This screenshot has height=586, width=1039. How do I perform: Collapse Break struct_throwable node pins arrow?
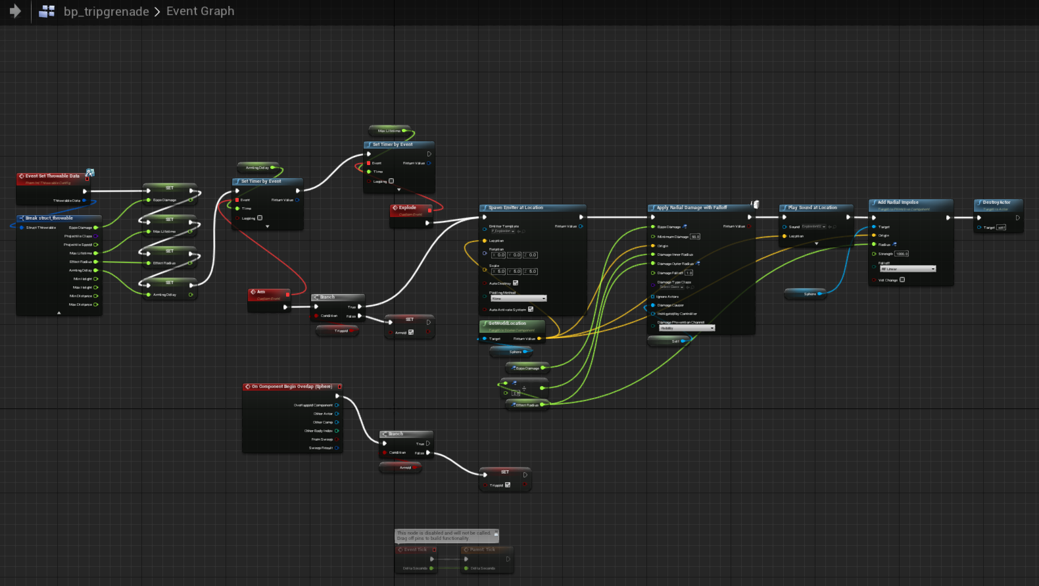pyautogui.click(x=59, y=312)
